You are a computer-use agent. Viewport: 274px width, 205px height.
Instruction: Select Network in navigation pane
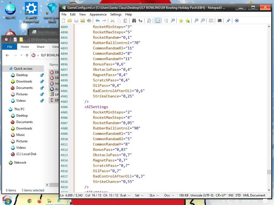pyautogui.click(x=20, y=163)
